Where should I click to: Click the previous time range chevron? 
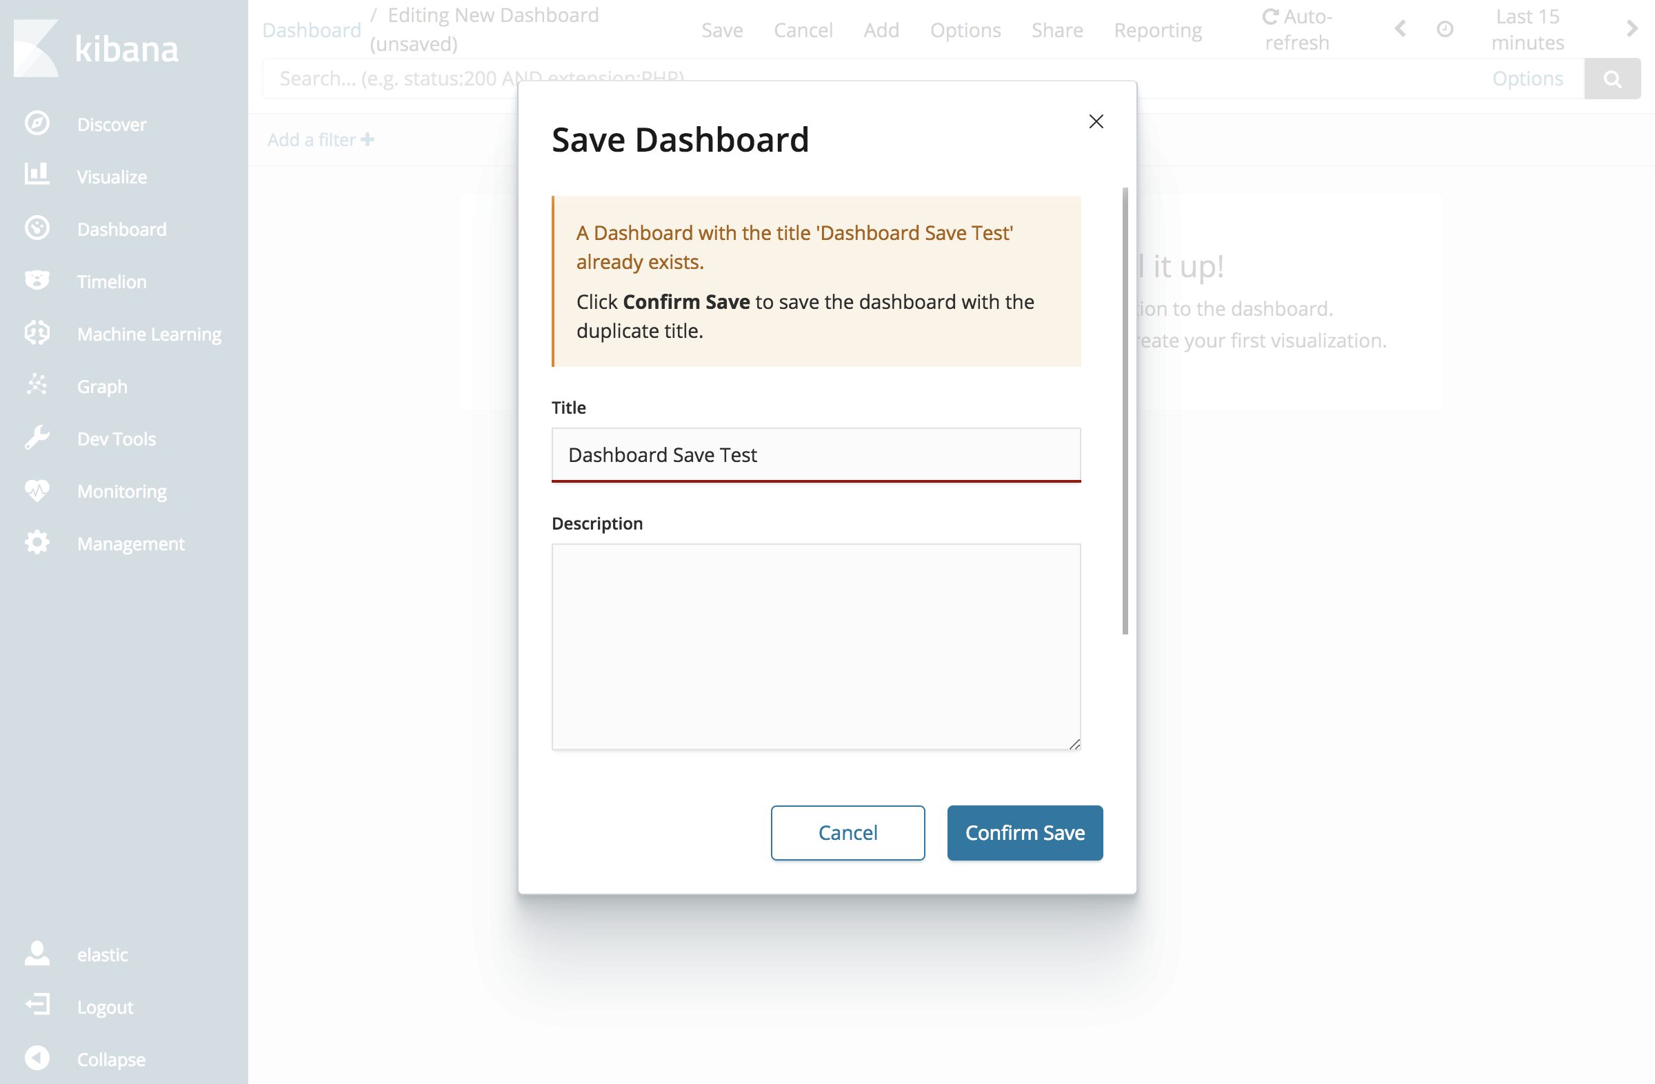pyautogui.click(x=1401, y=29)
